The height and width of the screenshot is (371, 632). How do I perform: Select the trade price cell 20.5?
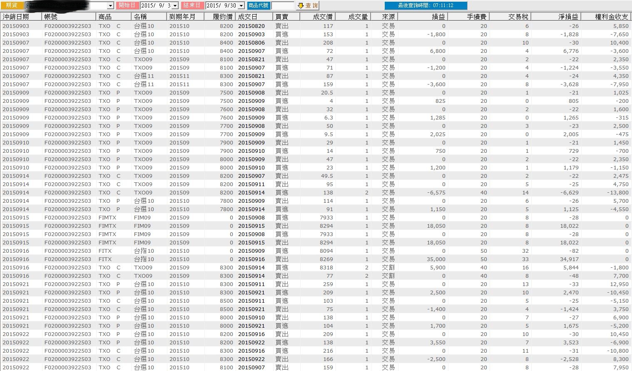tap(327, 92)
